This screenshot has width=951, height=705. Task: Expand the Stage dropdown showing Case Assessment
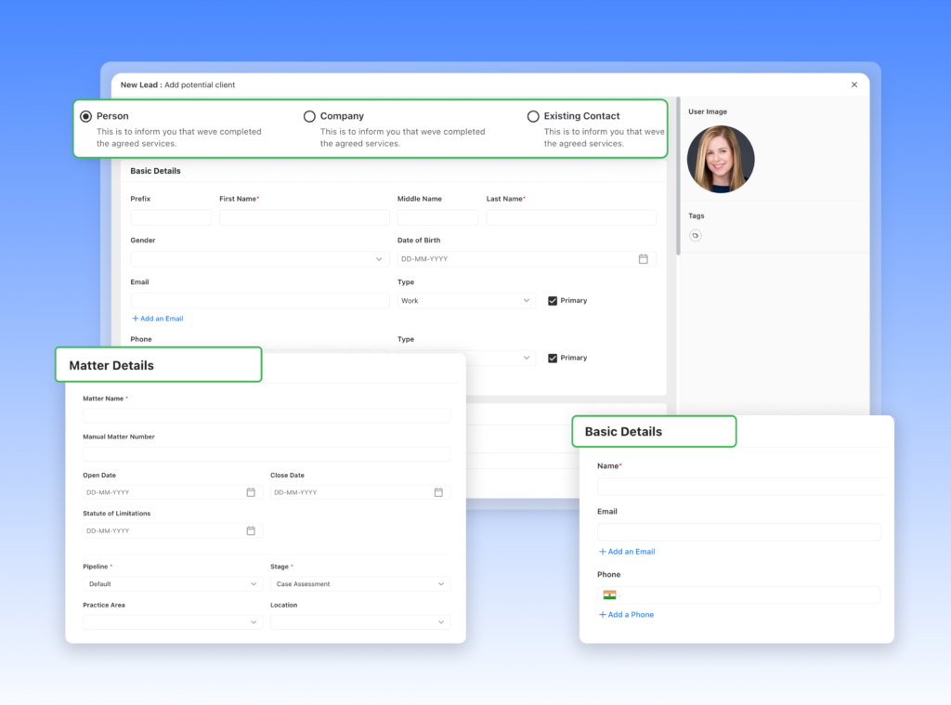point(360,584)
